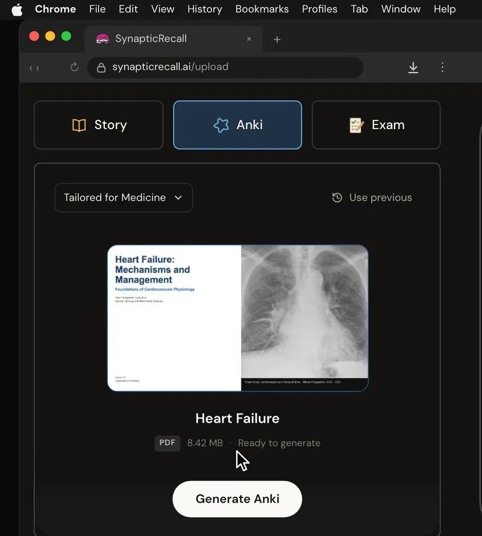Open Chrome downloads
482x536 pixels.
click(413, 68)
